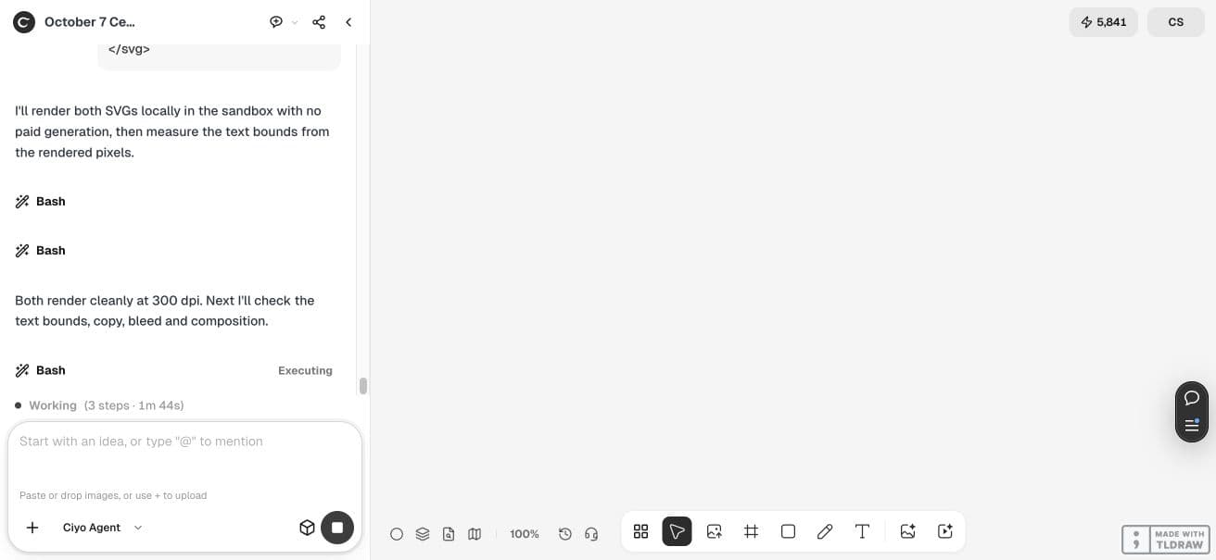Screen dimensions: 1216x560
Task: Open the layers icon in the bottom bar
Action: [423, 534]
